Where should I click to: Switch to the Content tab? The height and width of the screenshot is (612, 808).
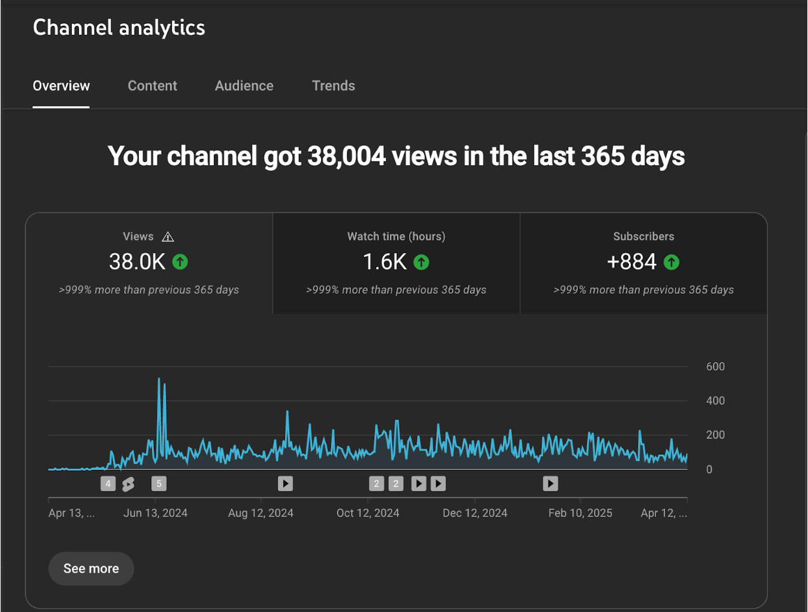153,86
